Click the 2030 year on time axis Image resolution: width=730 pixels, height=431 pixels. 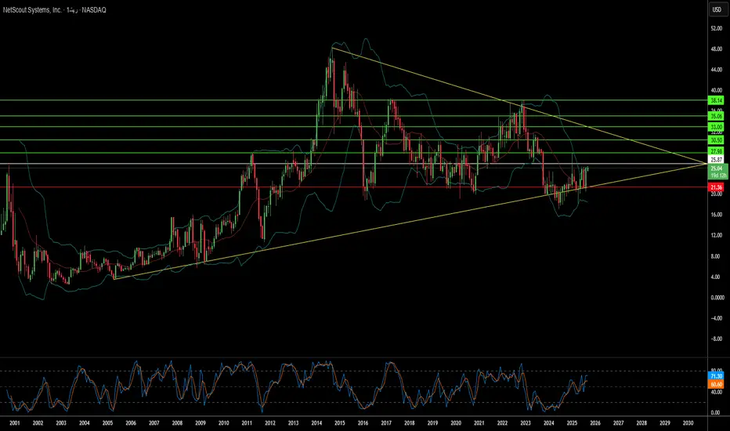[x=687, y=422]
